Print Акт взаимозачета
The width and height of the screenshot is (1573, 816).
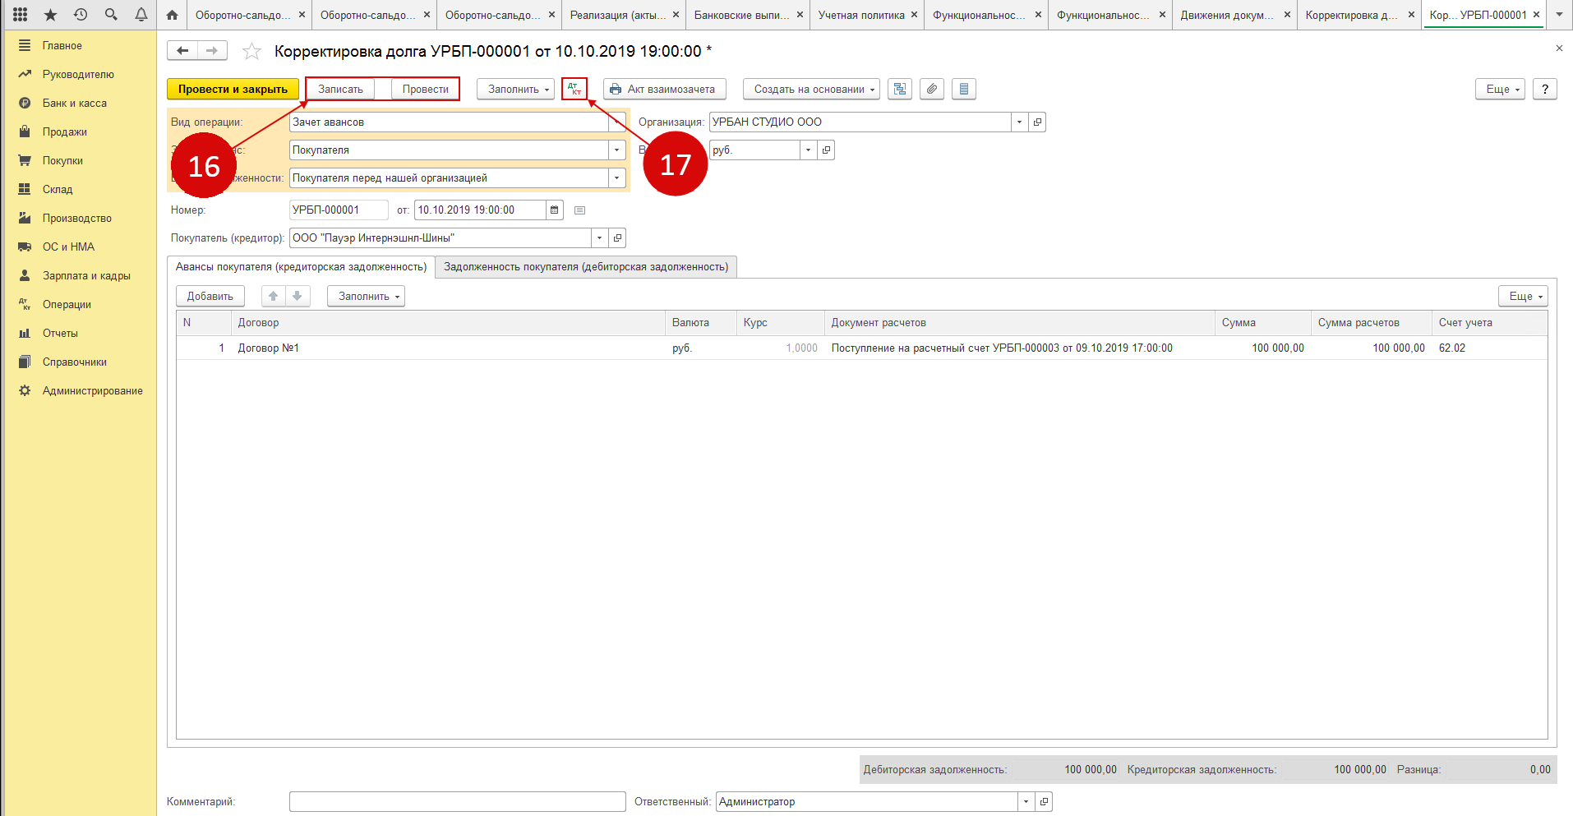point(664,89)
